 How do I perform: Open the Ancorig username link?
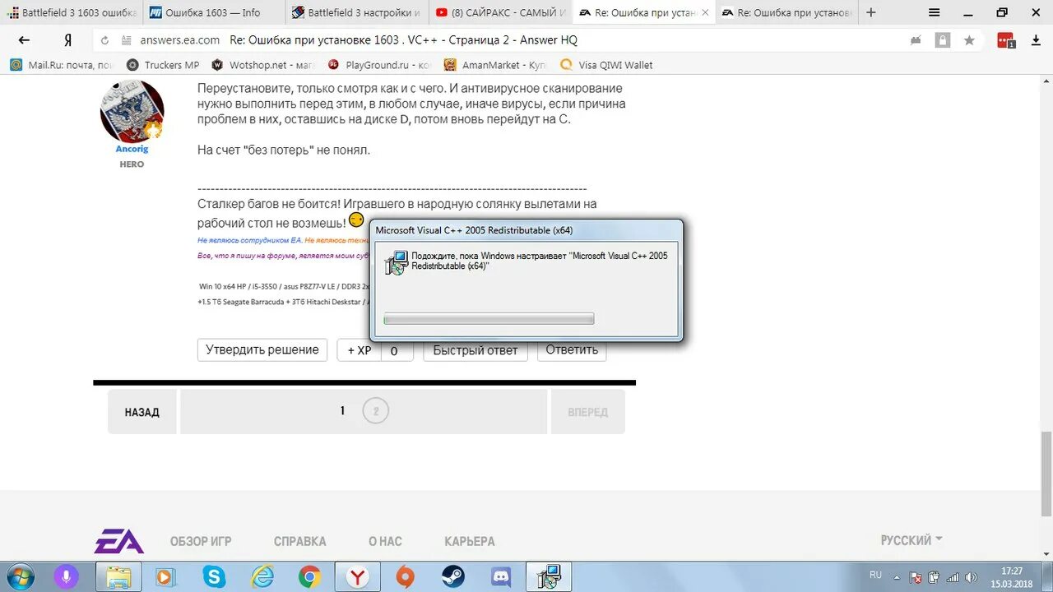(132, 149)
